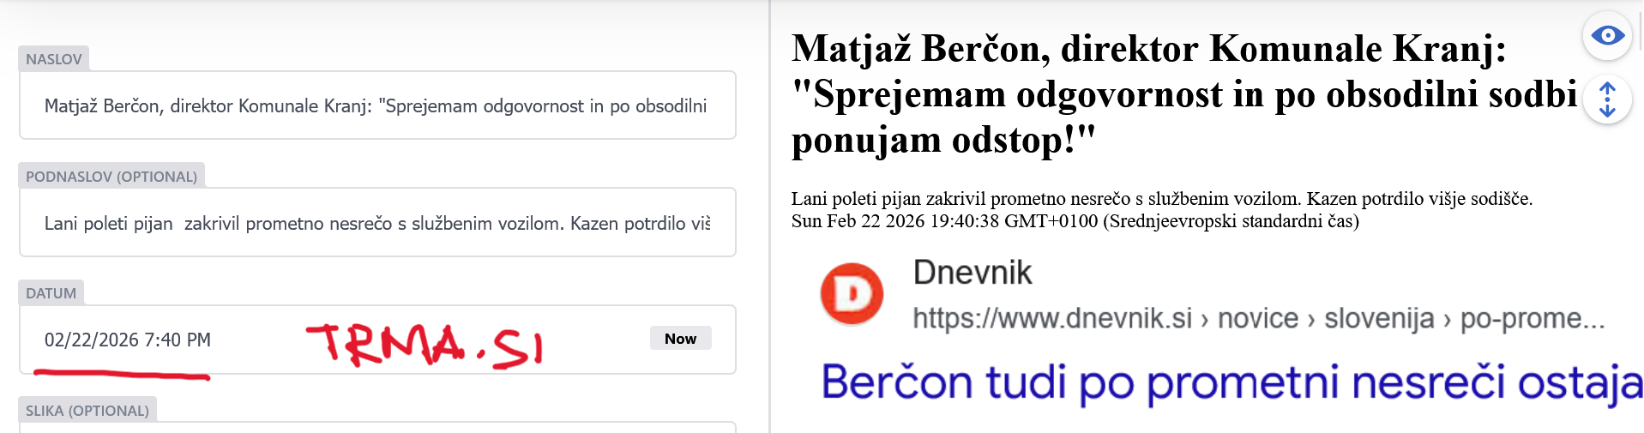Click the up-down arrows scroll icon
The image size is (1644, 433).
coord(1606,99)
